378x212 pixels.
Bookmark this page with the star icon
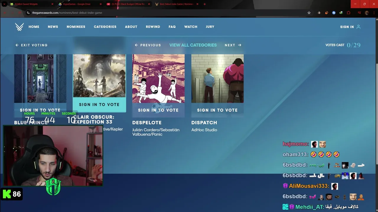pos(309,13)
